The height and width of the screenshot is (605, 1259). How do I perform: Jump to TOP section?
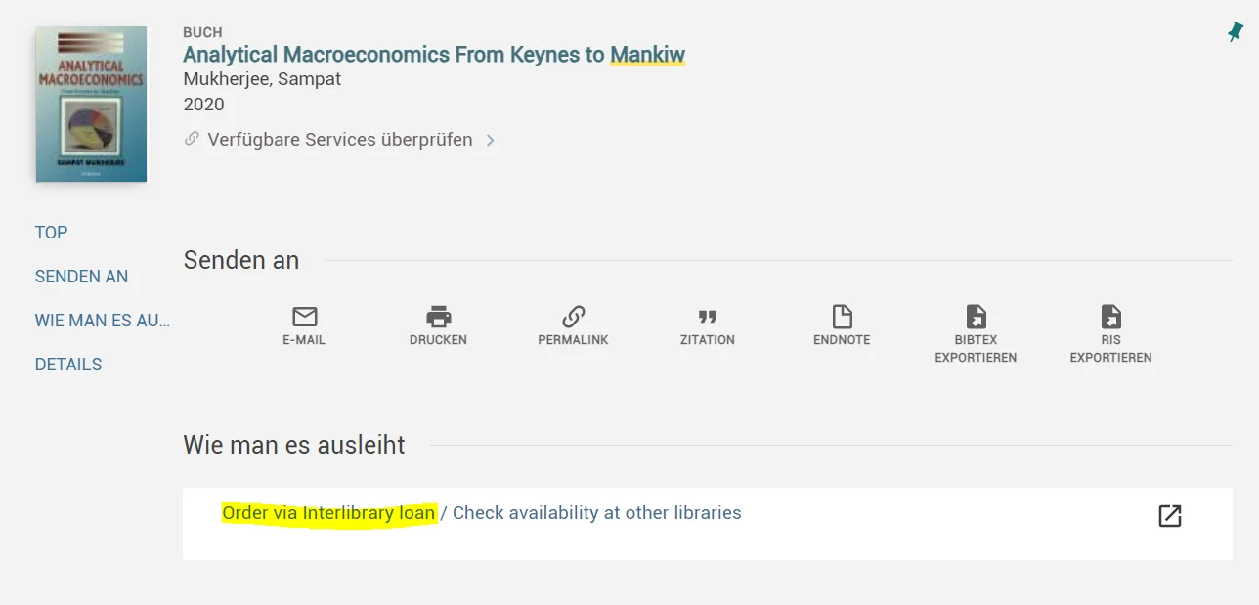coord(51,233)
